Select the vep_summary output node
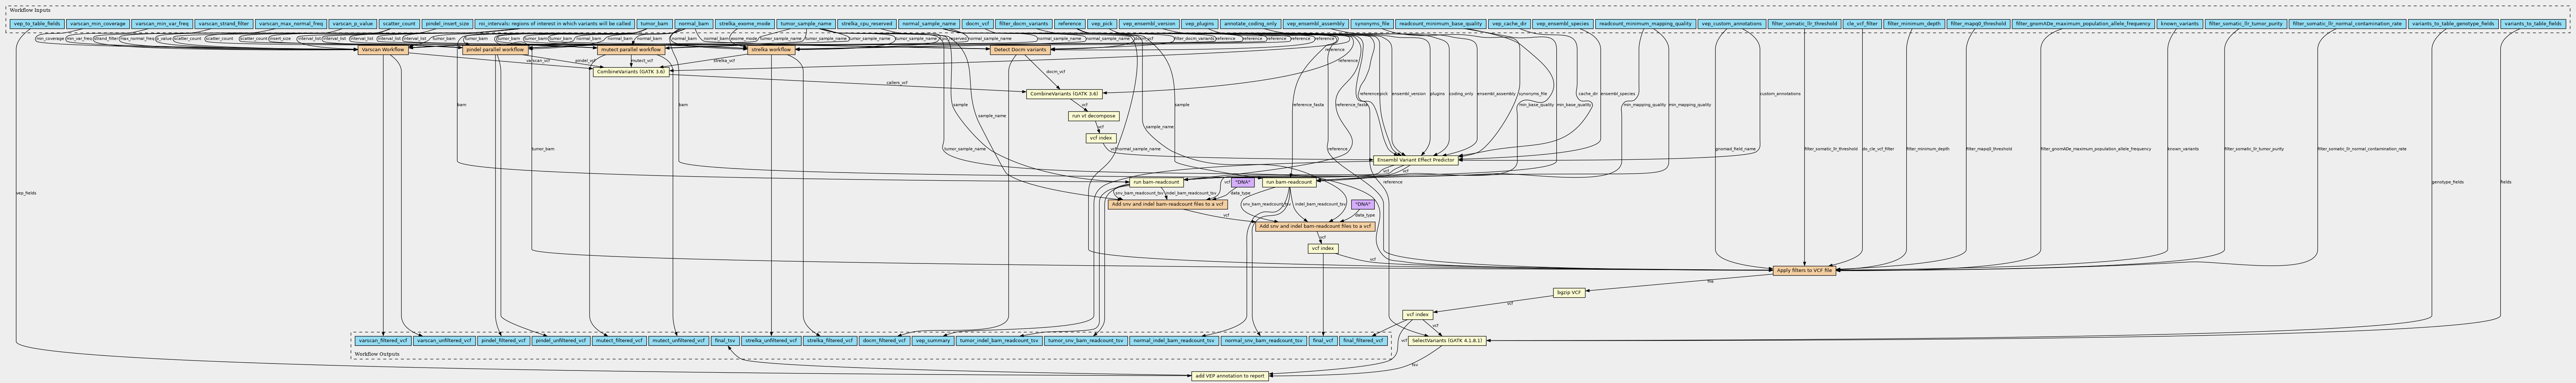 pyautogui.click(x=932, y=341)
